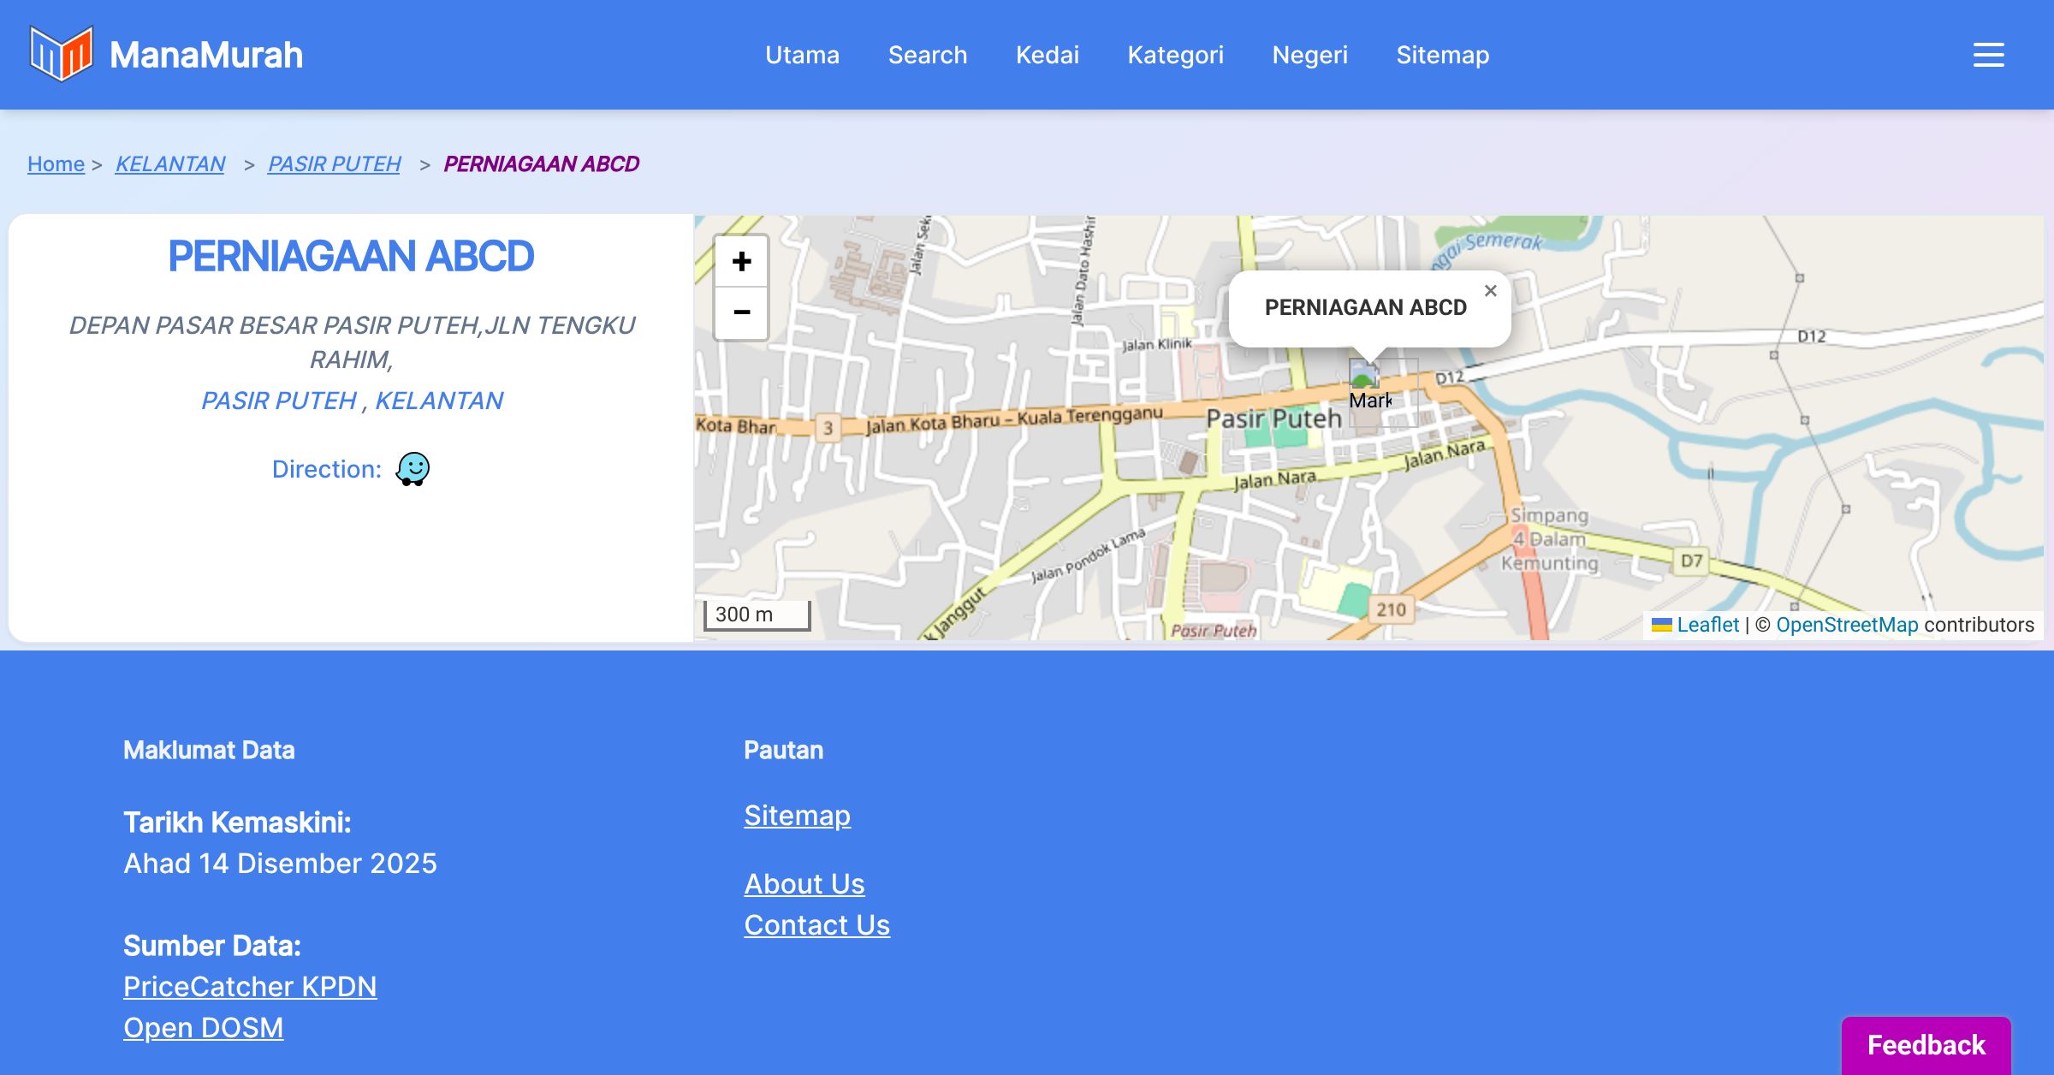Open PASIR PUTEH breadcrumb link

tap(334, 163)
